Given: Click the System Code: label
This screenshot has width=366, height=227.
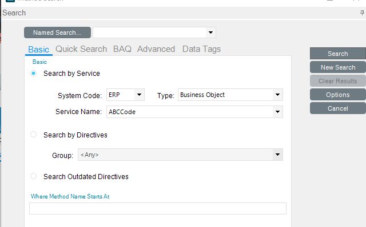Looking at the screenshot, I should tap(80, 96).
